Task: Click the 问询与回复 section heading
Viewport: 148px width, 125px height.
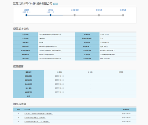Action: [20, 104]
